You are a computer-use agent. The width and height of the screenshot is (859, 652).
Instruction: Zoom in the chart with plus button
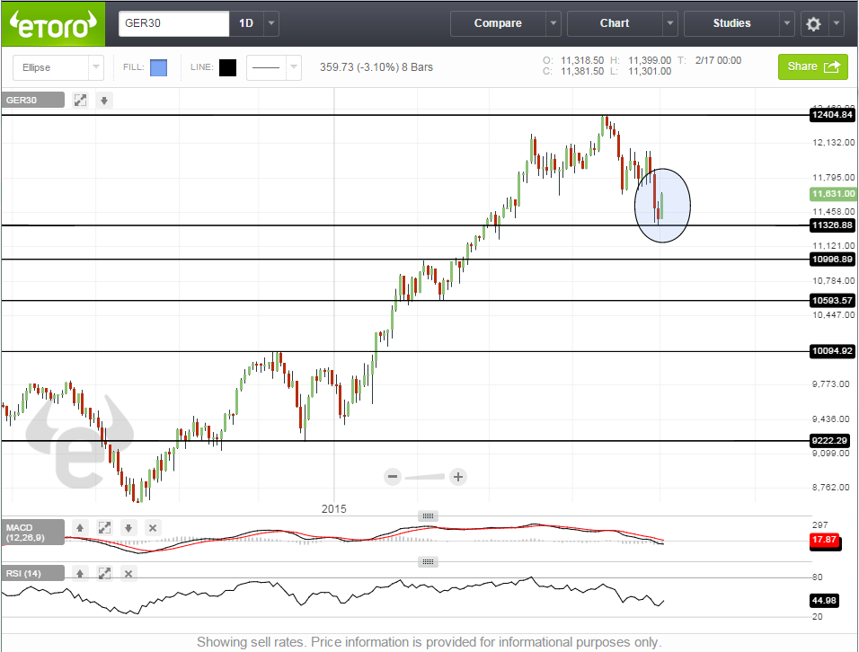(x=458, y=476)
